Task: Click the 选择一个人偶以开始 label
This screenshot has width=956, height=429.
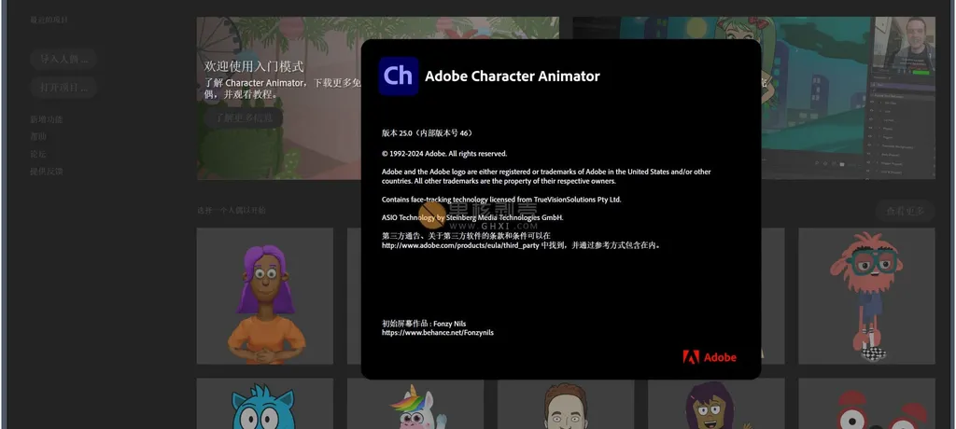Action: point(232,210)
